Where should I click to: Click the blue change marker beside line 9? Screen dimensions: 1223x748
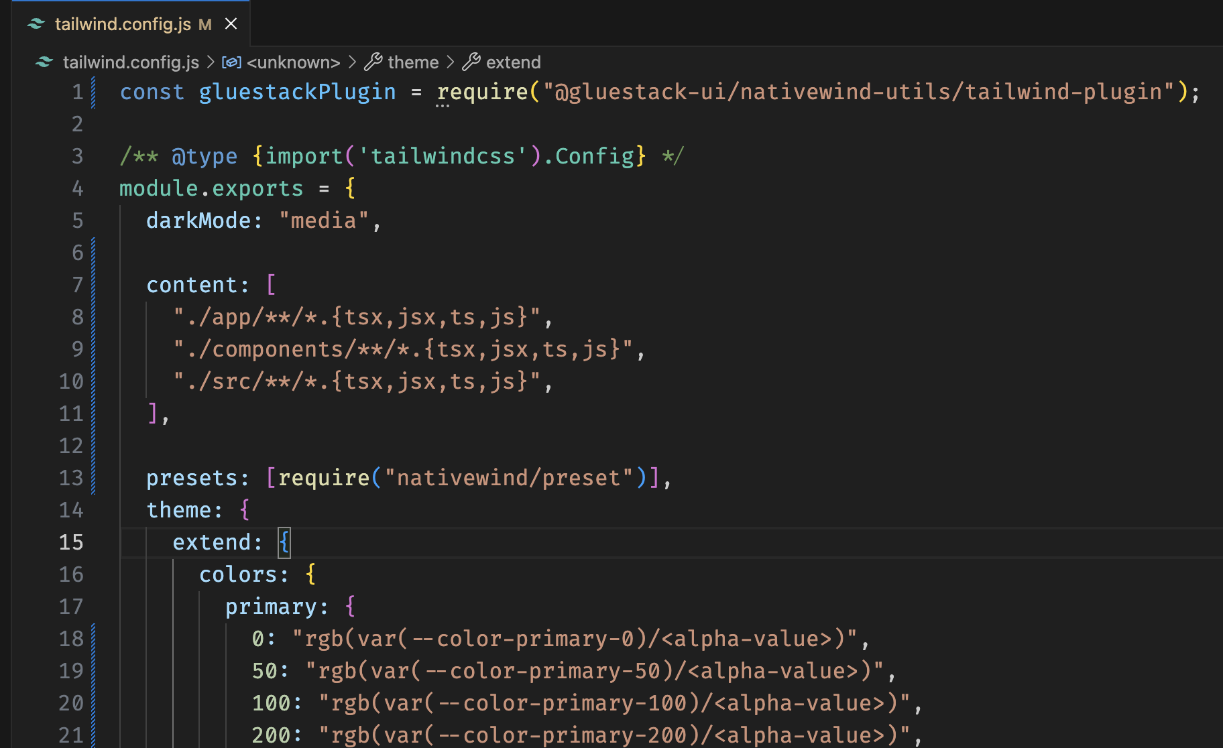pyautogui.click(x=93, y=349)
